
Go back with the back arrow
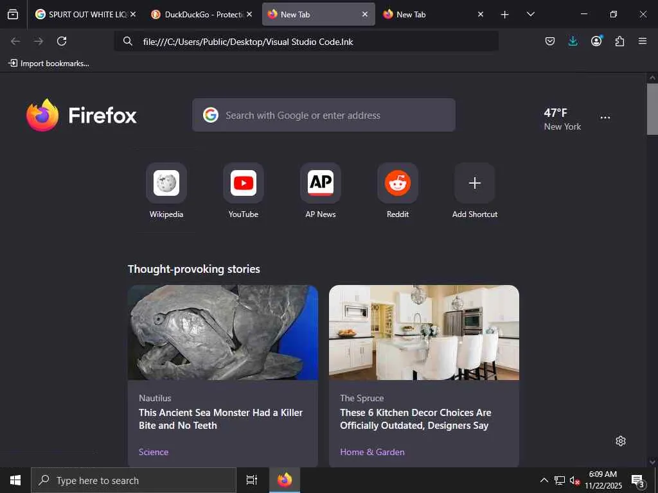coord(15,41)
